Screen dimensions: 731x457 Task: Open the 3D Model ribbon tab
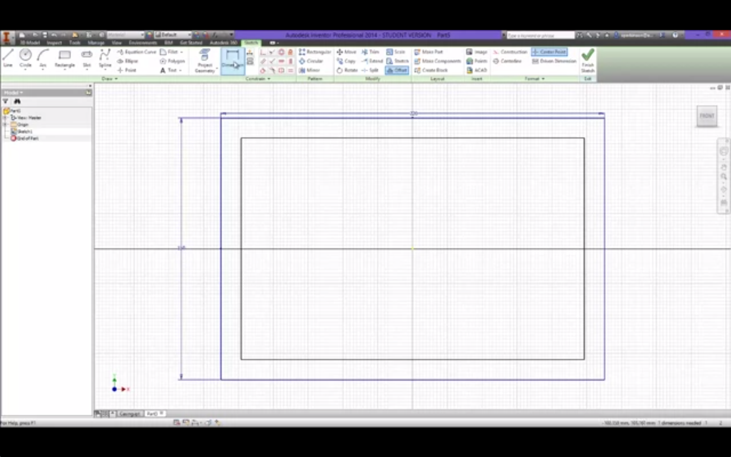[29, 43]
